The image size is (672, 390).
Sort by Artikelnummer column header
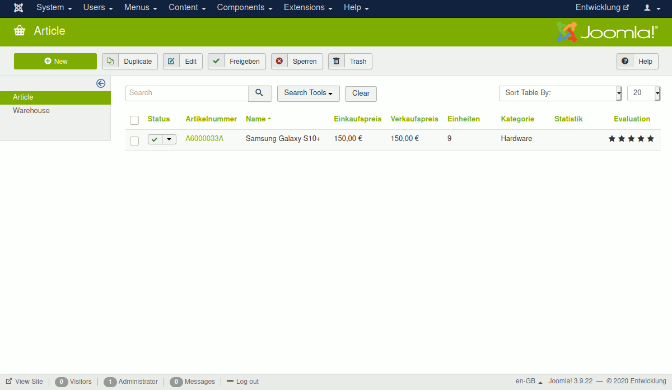[x=211, y=119]
